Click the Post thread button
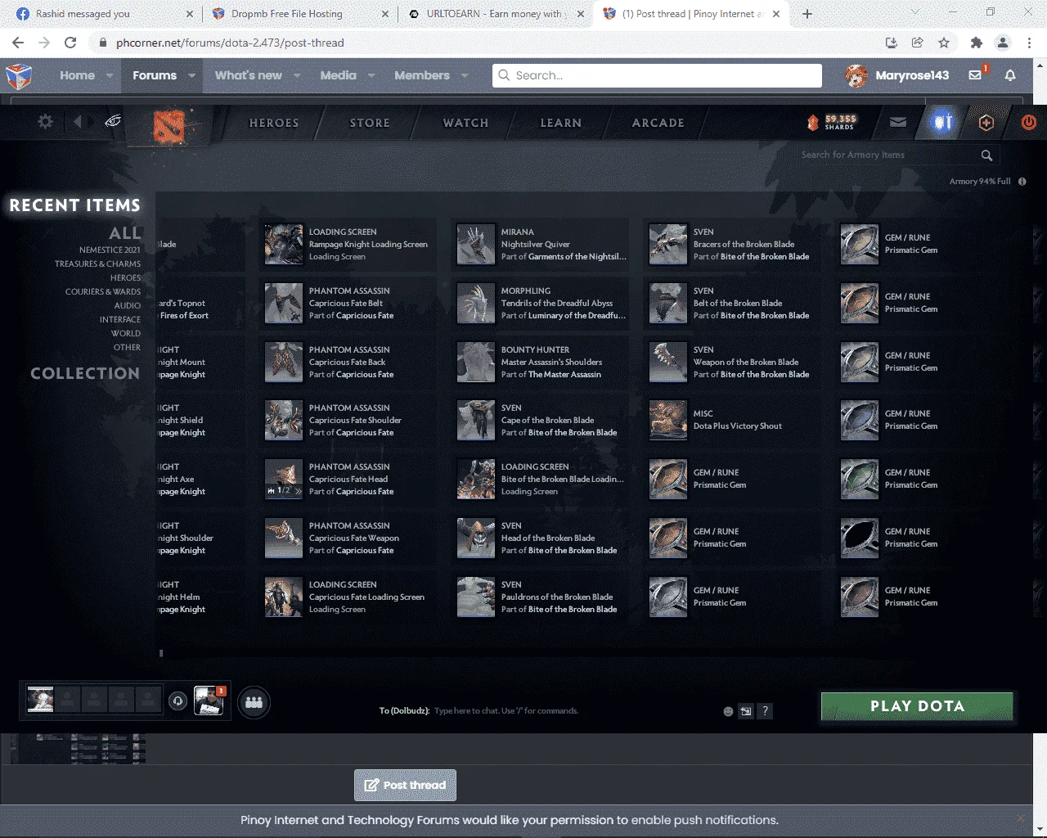 click(x=405, y=785)
